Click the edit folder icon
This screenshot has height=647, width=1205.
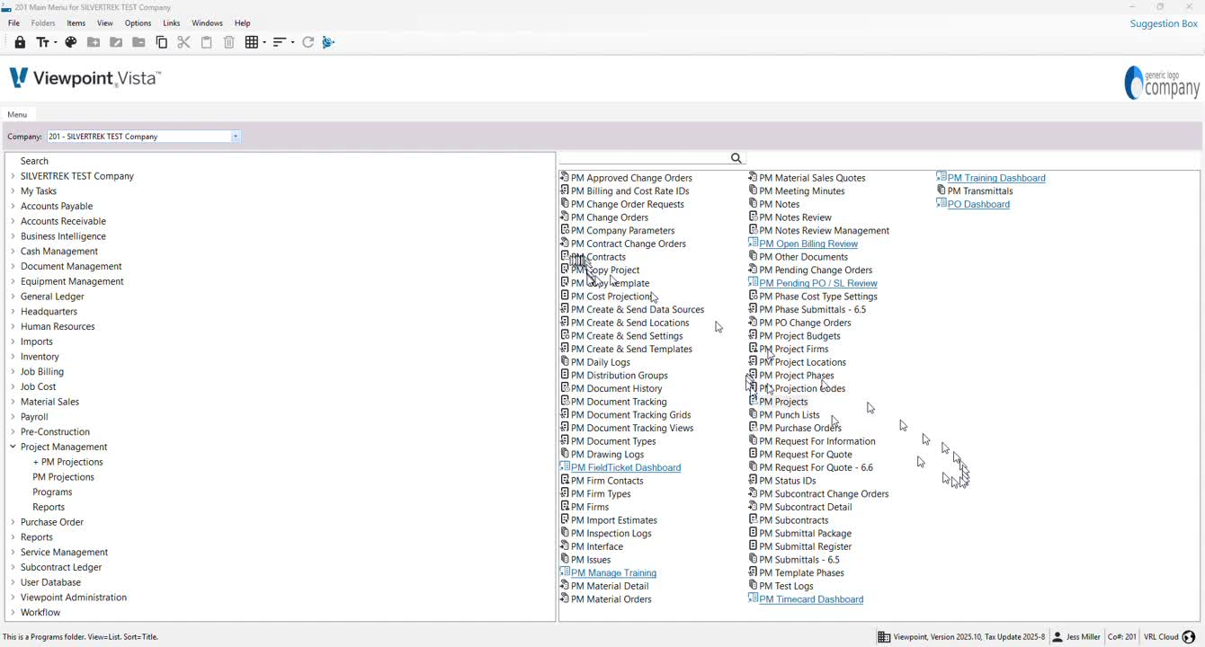(116, 42)
